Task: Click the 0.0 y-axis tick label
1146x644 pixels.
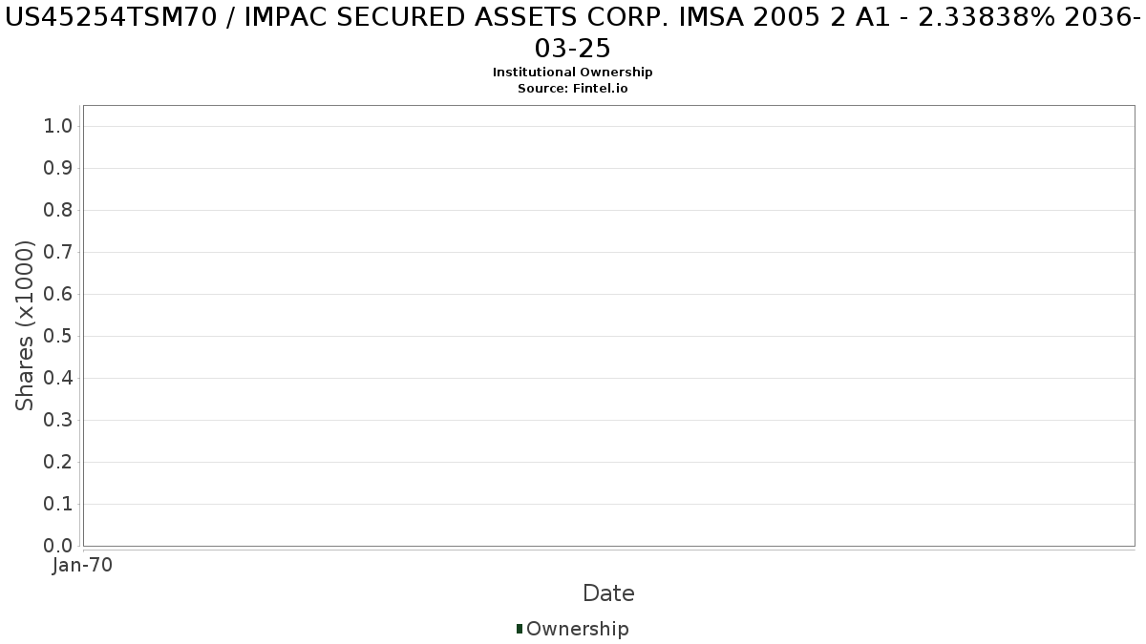Action: click(x=58, y=546)
